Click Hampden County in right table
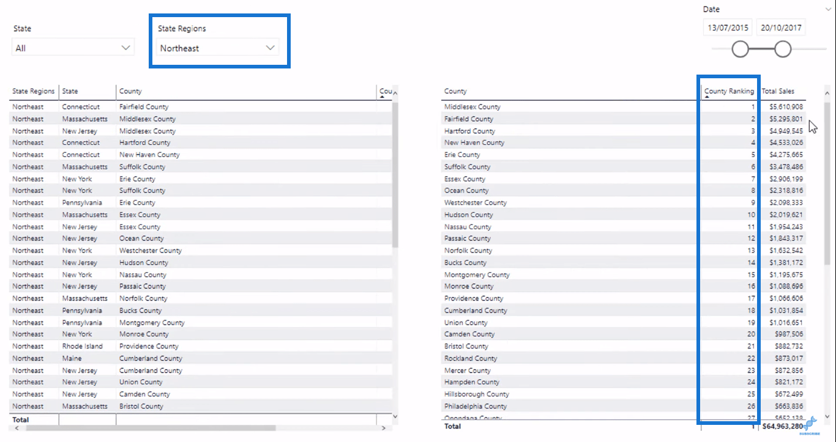836x442 pixels. pos(472,382)
